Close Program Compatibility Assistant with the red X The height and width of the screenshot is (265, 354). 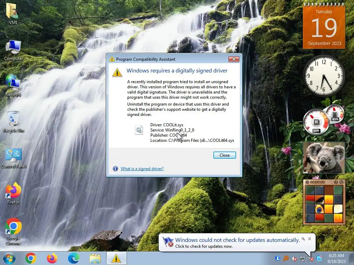click(234, 59)
